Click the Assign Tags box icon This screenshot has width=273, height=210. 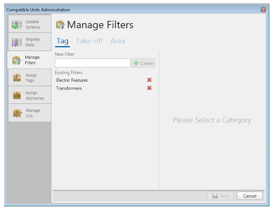(17, 78)
